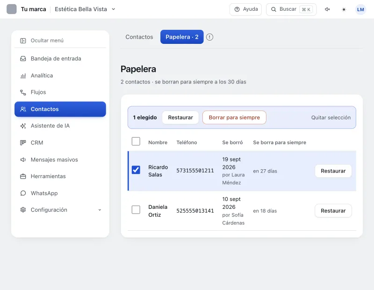Click the '1 elegido' selection count
Viewport: 374px width, 290px height.
coord(145,117)
